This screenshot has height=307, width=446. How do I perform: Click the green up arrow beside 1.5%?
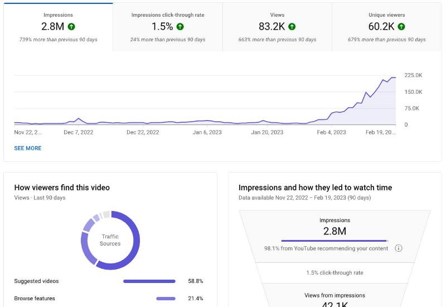180,27
